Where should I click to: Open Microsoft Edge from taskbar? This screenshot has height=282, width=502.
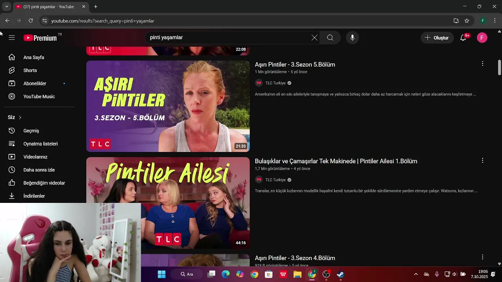(226, 274)
